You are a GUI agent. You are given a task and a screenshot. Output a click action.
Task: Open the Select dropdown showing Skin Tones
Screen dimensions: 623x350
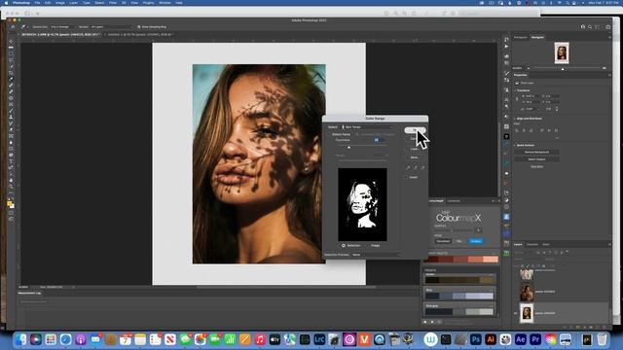tap(367, 127)
